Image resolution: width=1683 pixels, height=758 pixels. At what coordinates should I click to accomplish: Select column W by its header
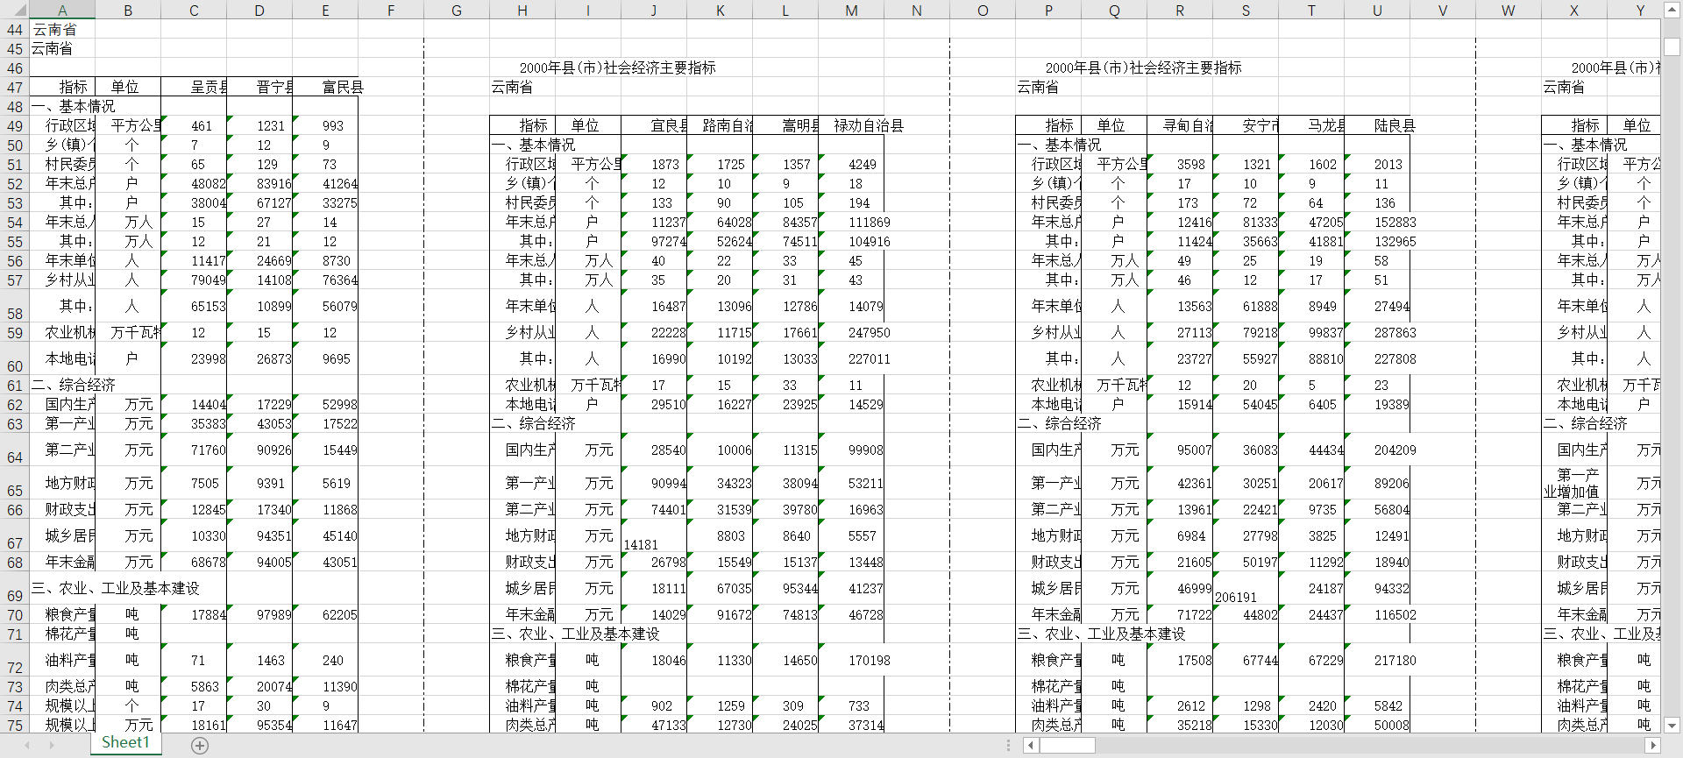(1509, 11)
